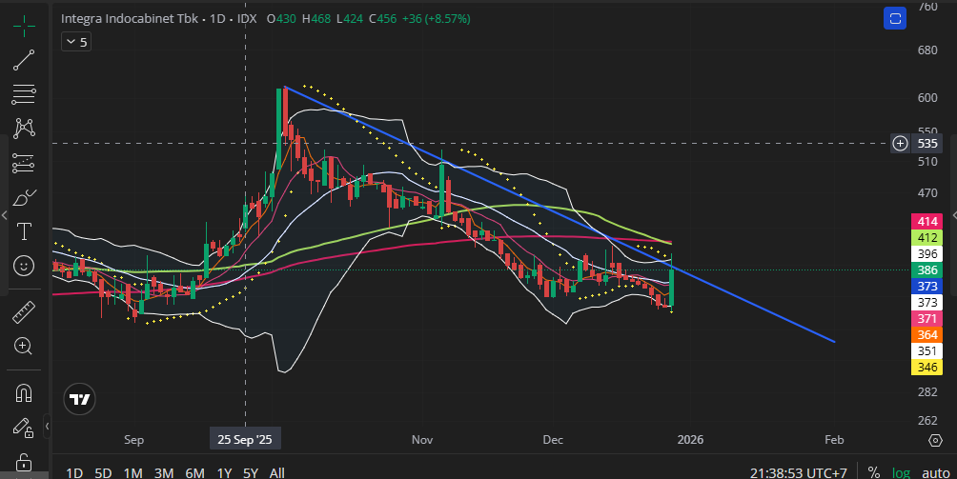Click the plus button at price 535
957x479 pixels.
click(x=901, y=144)
